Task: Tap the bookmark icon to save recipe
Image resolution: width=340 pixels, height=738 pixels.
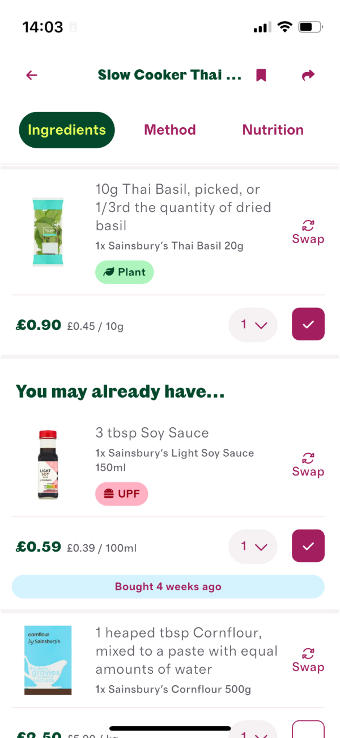Action: point(260,75)
